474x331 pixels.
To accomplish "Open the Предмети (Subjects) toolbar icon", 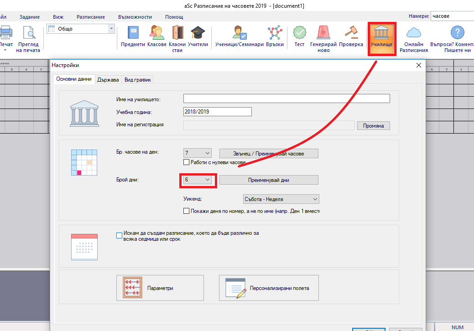I will [x=133, y=36].
